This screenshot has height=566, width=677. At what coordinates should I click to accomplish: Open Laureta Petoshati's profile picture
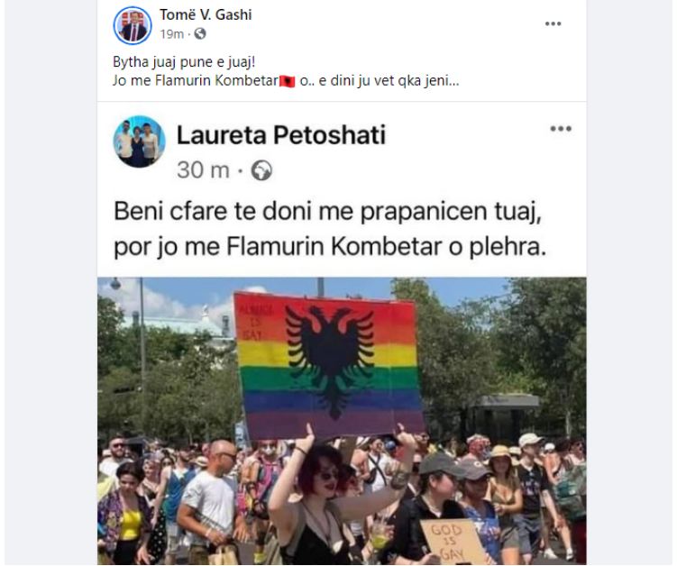[139, 141]
